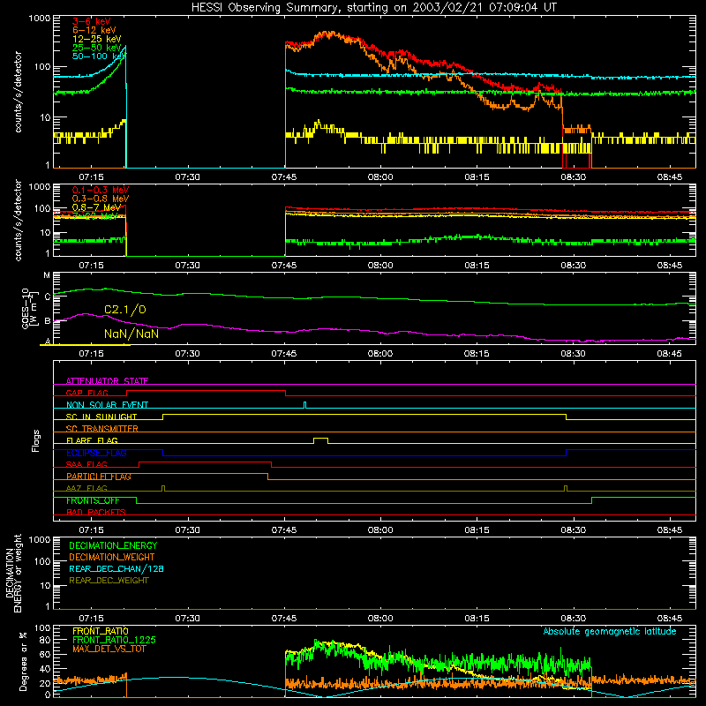The width and height of the screenshot is (706, 706).
Task: Select the BAD_PACKETS flag label
Action: [96, 512]
